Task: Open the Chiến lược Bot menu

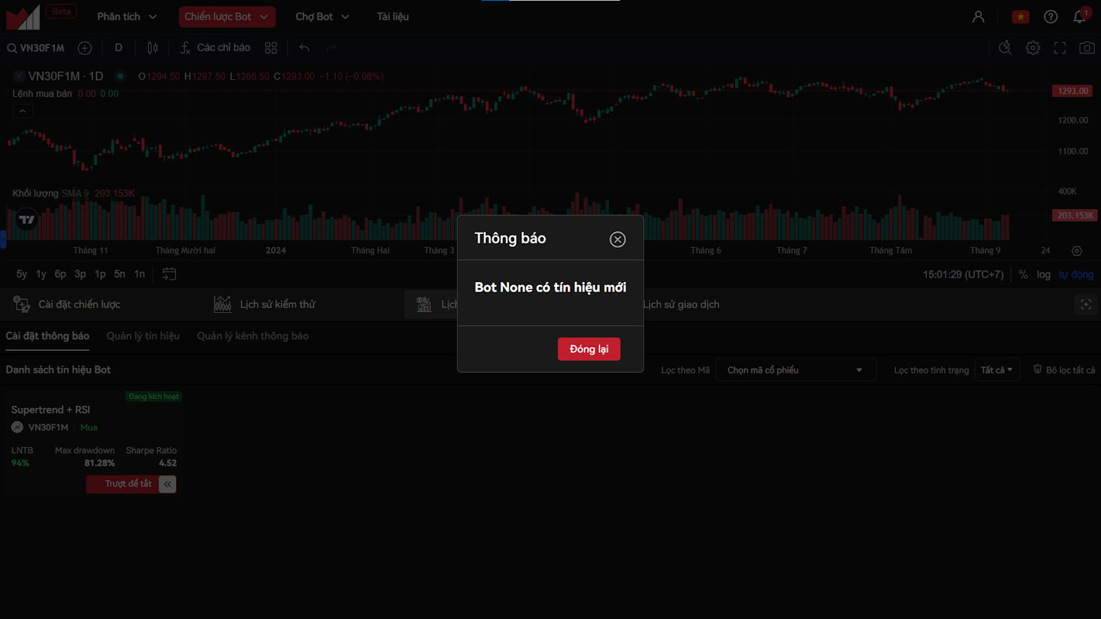Action: pyautogui.click(x=227, y=17)
